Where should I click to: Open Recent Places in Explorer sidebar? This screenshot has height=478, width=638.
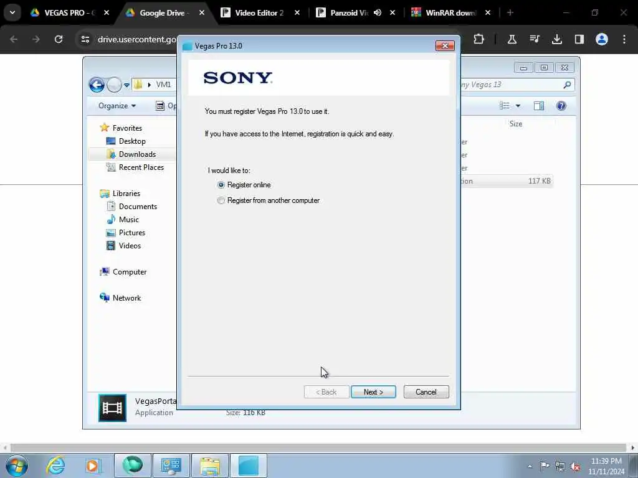(x=141, y=167)
